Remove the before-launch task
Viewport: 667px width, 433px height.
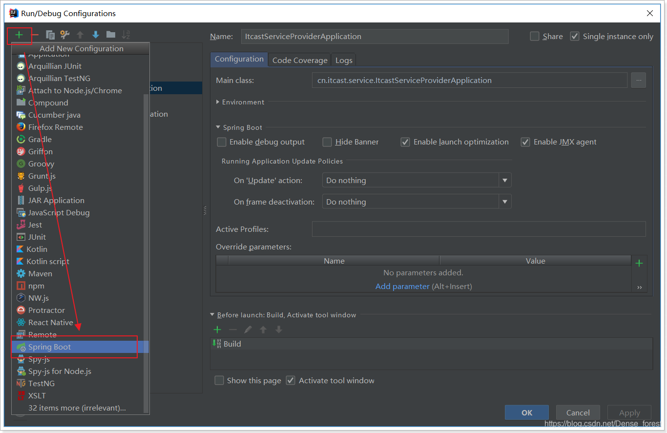click(233, 330)
